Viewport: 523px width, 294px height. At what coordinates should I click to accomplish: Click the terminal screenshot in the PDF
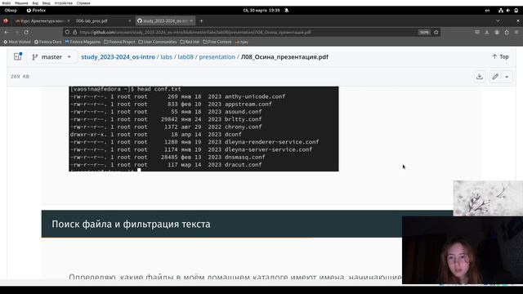(203, 129)
